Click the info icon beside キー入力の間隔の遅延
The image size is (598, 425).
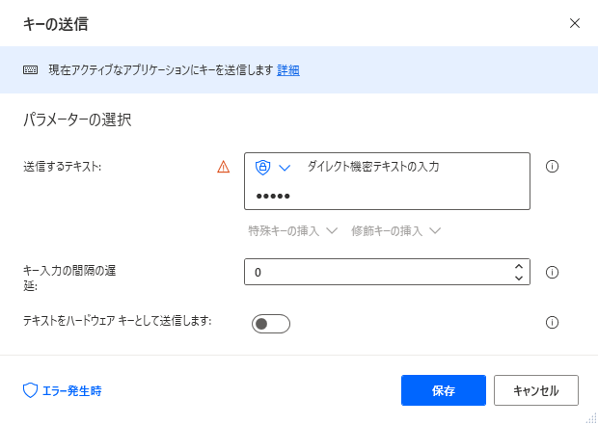(552, 272)
